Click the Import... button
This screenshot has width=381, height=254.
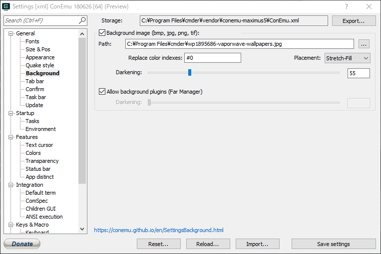point(257,244)
